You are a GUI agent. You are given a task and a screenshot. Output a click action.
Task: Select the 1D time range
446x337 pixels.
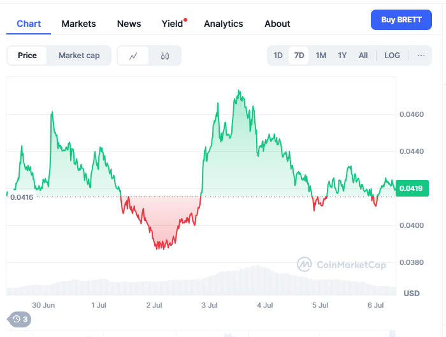(278, 56)
